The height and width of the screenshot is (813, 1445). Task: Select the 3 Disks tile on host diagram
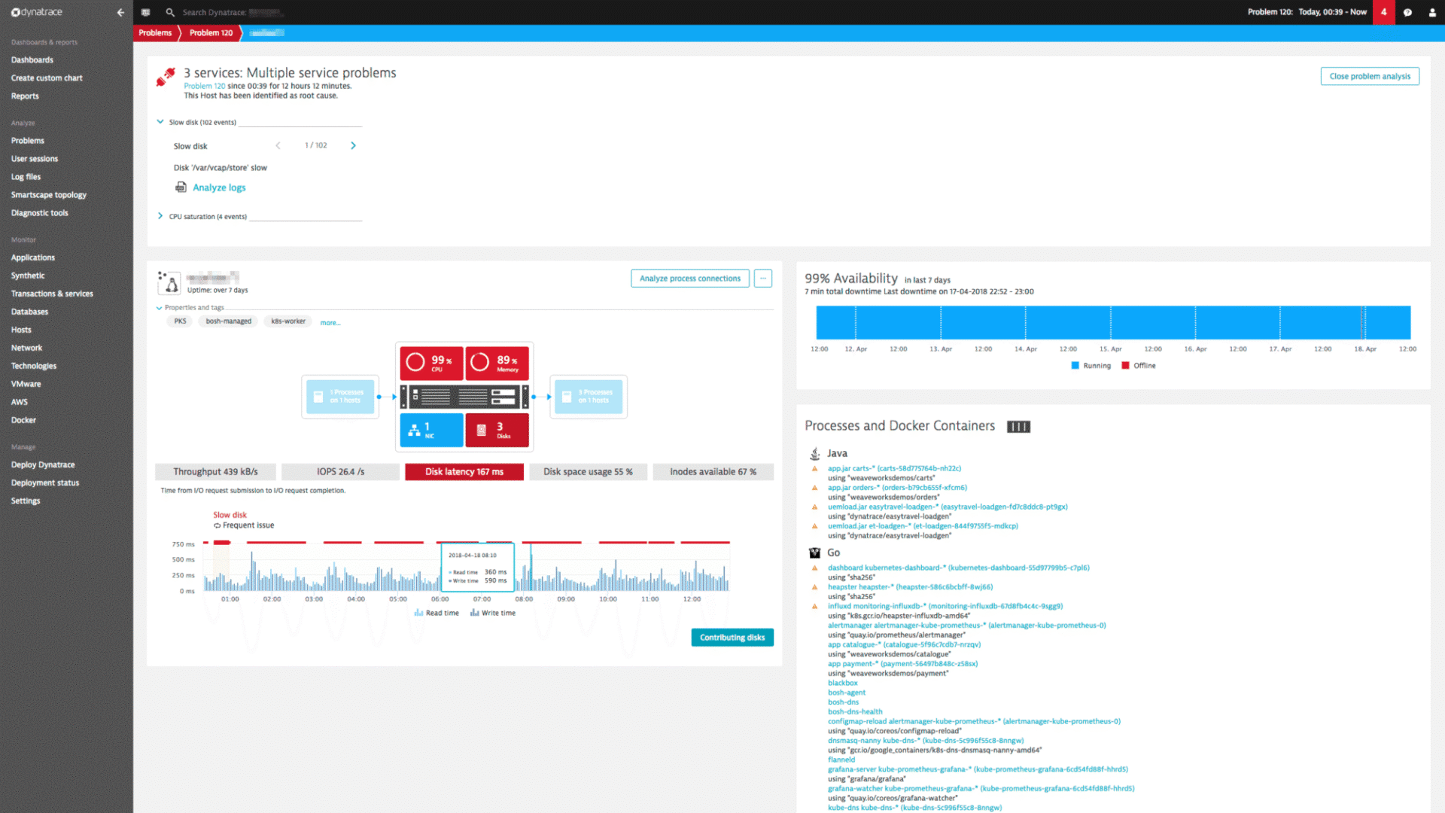click(497, 430)
